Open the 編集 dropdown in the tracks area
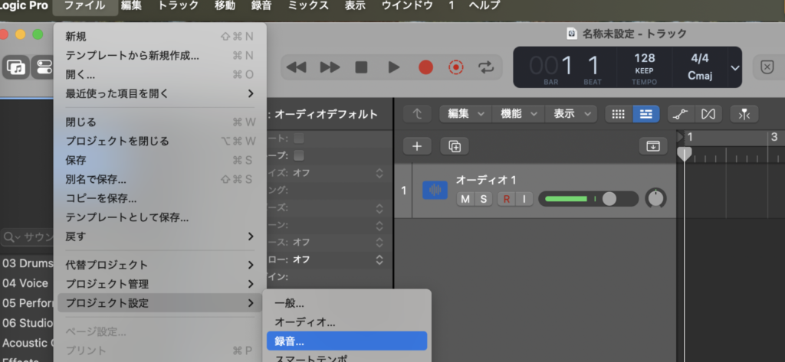785x362 pixels. (x=465, y=114)
